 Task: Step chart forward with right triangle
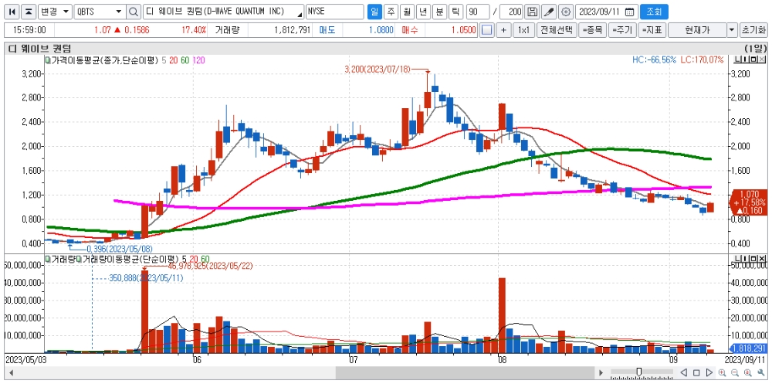pos(709,372)
